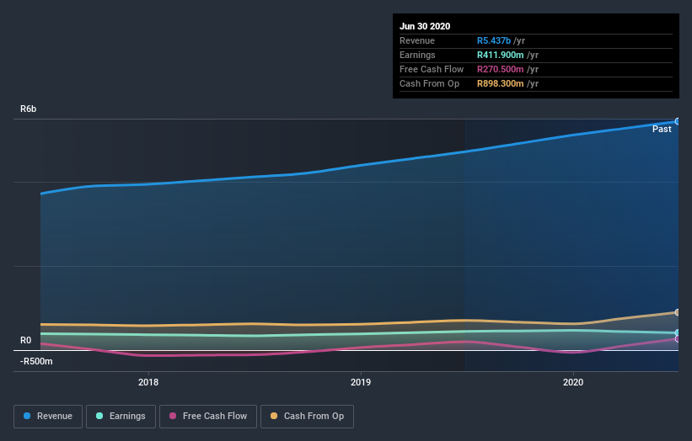Click the Earnings end data point marker
692x441 pixels.
[677, 332]
